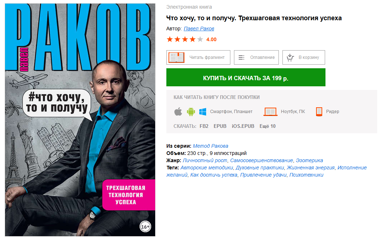
Task: Click the 'Эзотерика' genre link
Action: point(310,160)
